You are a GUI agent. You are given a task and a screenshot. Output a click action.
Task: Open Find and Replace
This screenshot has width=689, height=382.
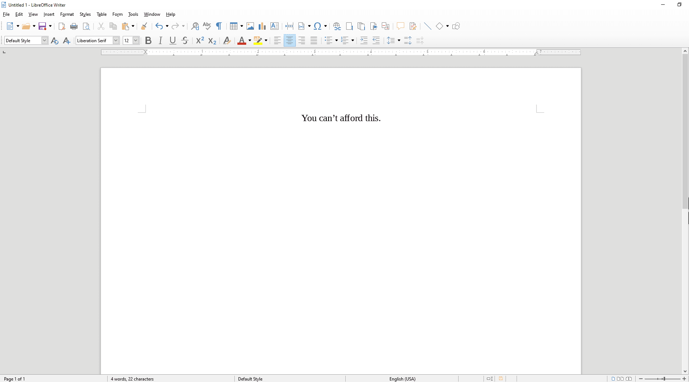195,26
